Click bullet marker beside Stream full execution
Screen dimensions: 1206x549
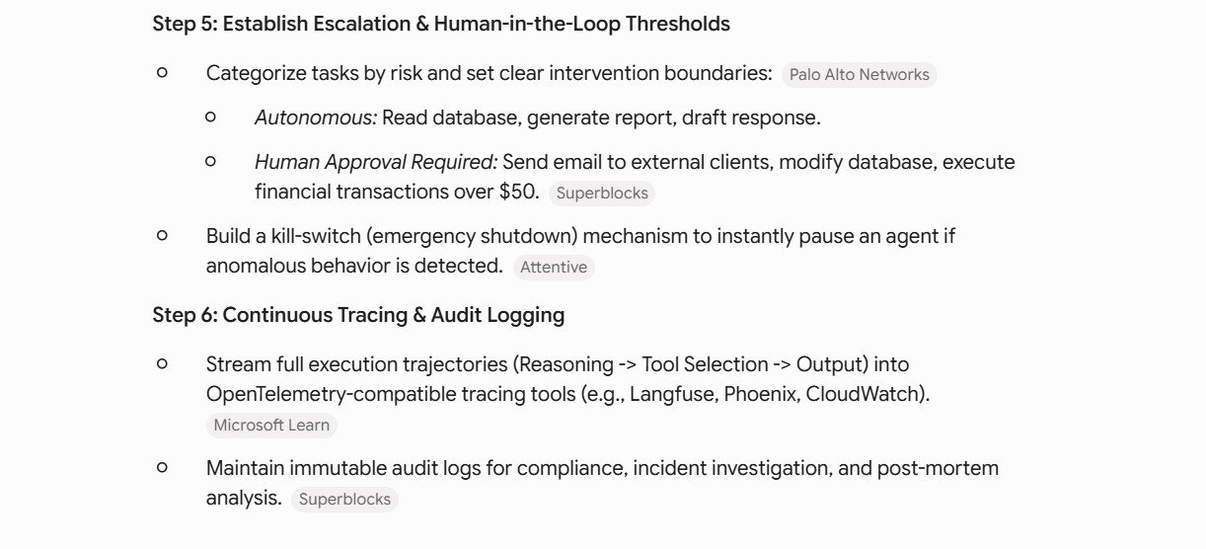[162, 364]
